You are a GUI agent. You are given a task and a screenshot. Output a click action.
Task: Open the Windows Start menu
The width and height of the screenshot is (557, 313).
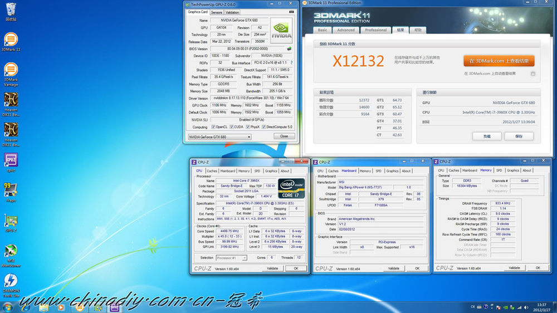click(x=7, y=307)
